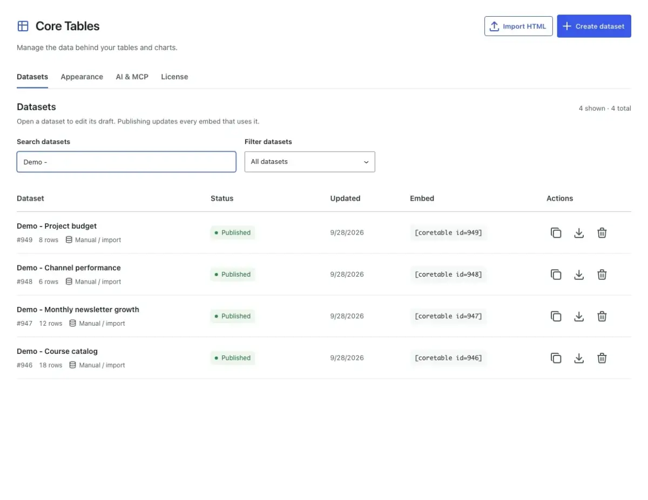Click the Updated column header

[345, 198]
